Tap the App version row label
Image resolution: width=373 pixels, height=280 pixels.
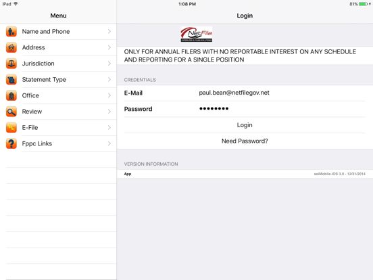(128, 174)
